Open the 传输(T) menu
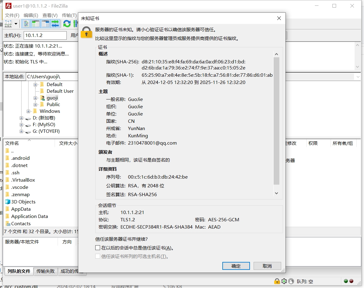Image resolution: width=364 pixels, height=288 pixels. [x=69, y=15]
